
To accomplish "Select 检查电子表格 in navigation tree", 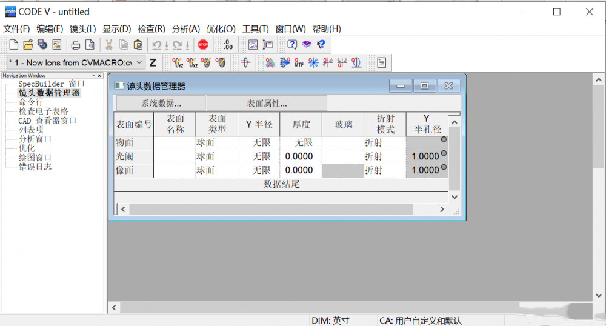I will pyautogui.click(x=43, y=111).
